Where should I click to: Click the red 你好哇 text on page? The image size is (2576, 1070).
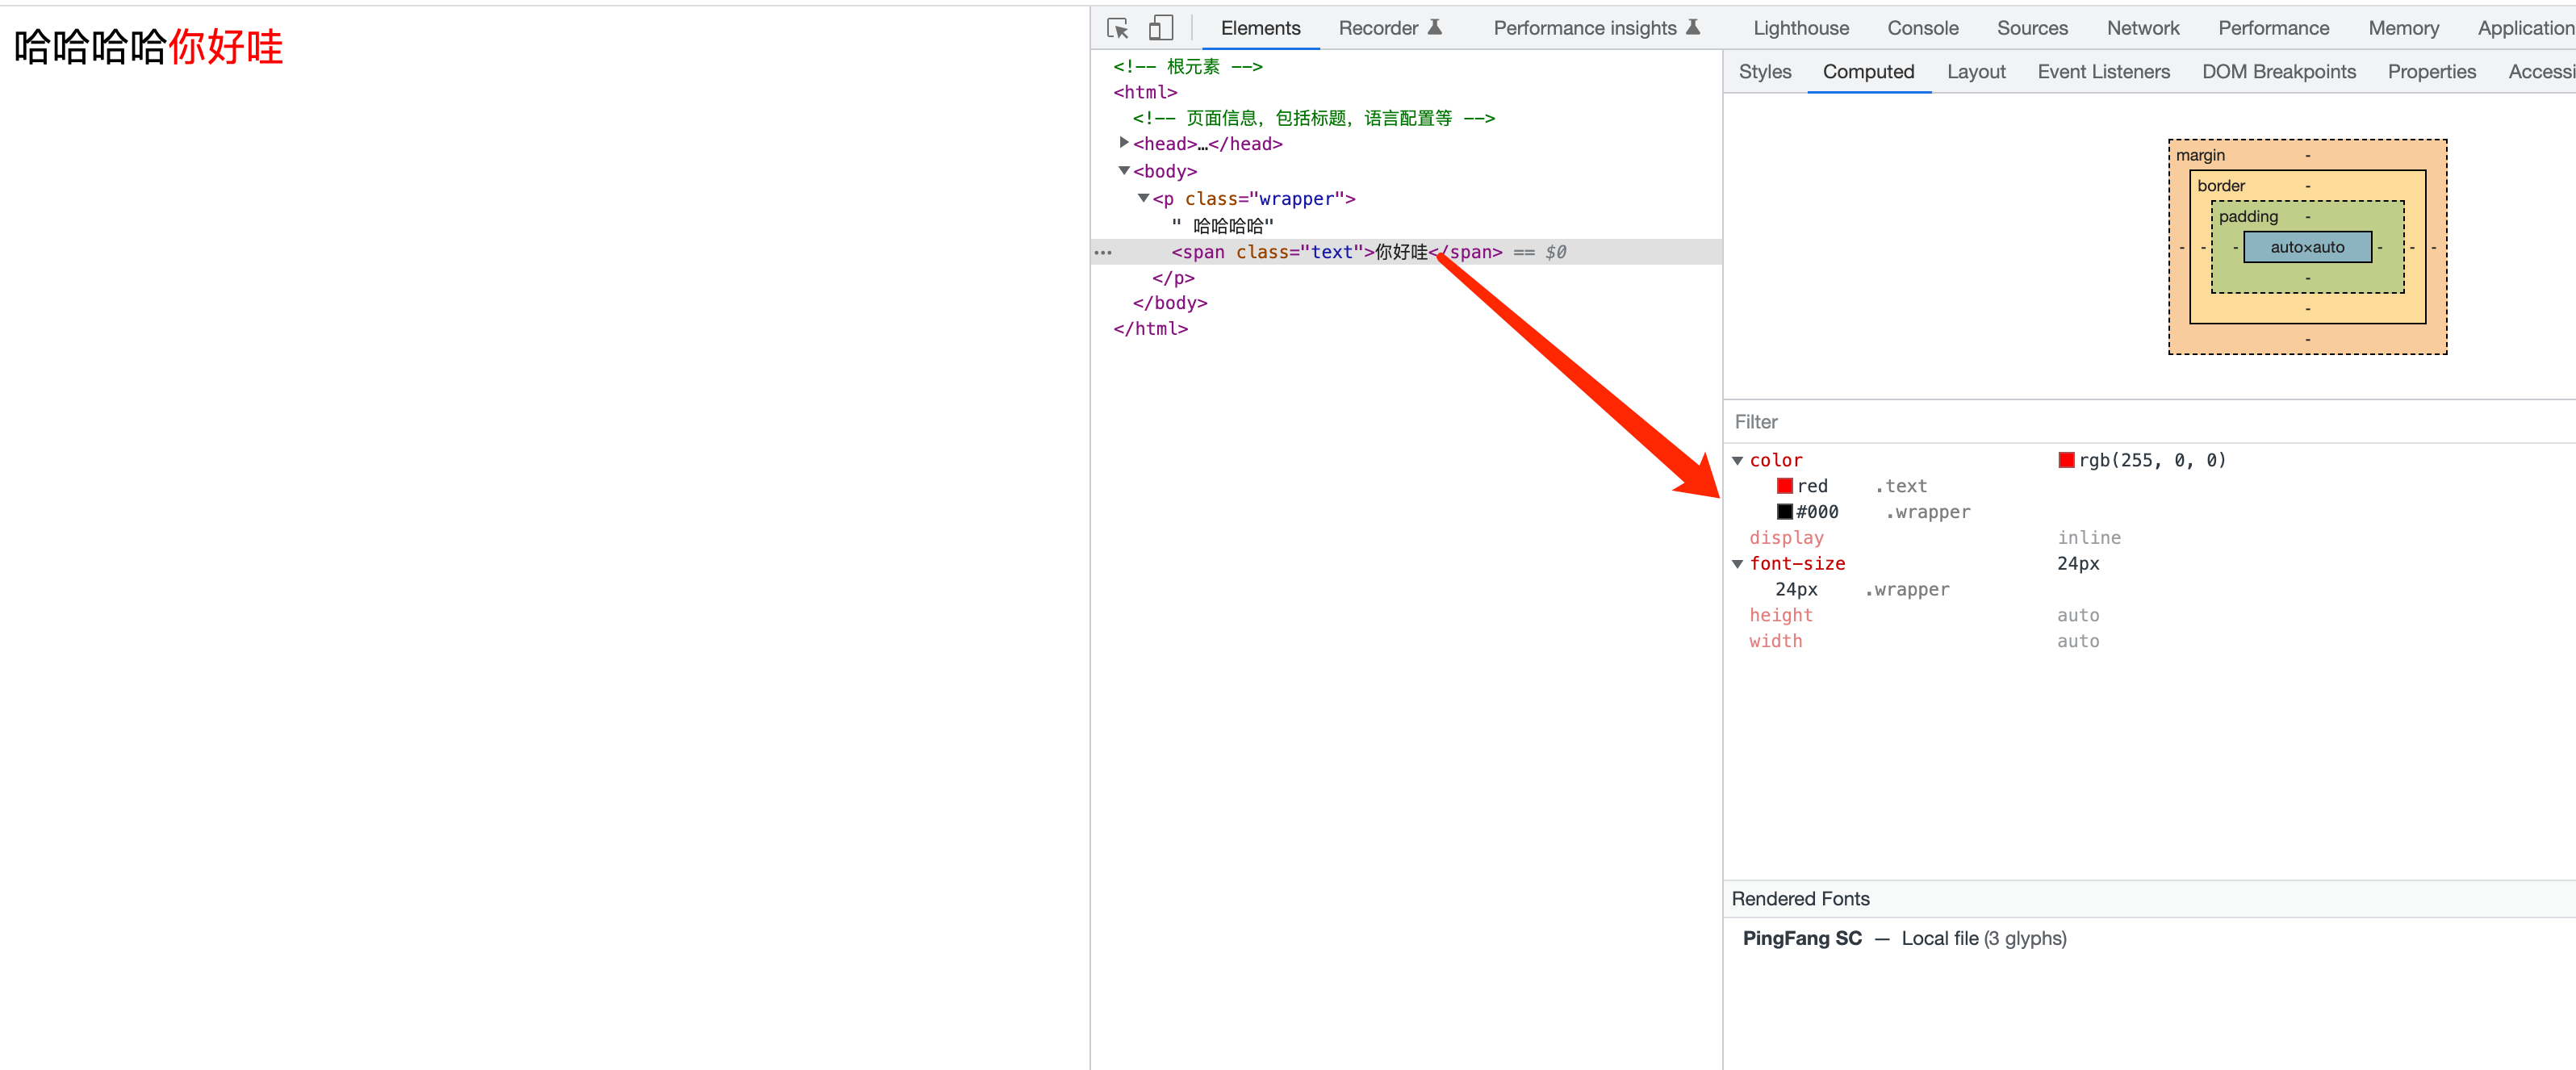(226, 46)
